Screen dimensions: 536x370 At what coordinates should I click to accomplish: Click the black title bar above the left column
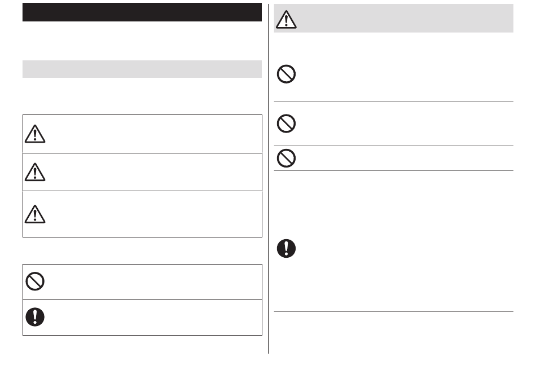(142, 12)
